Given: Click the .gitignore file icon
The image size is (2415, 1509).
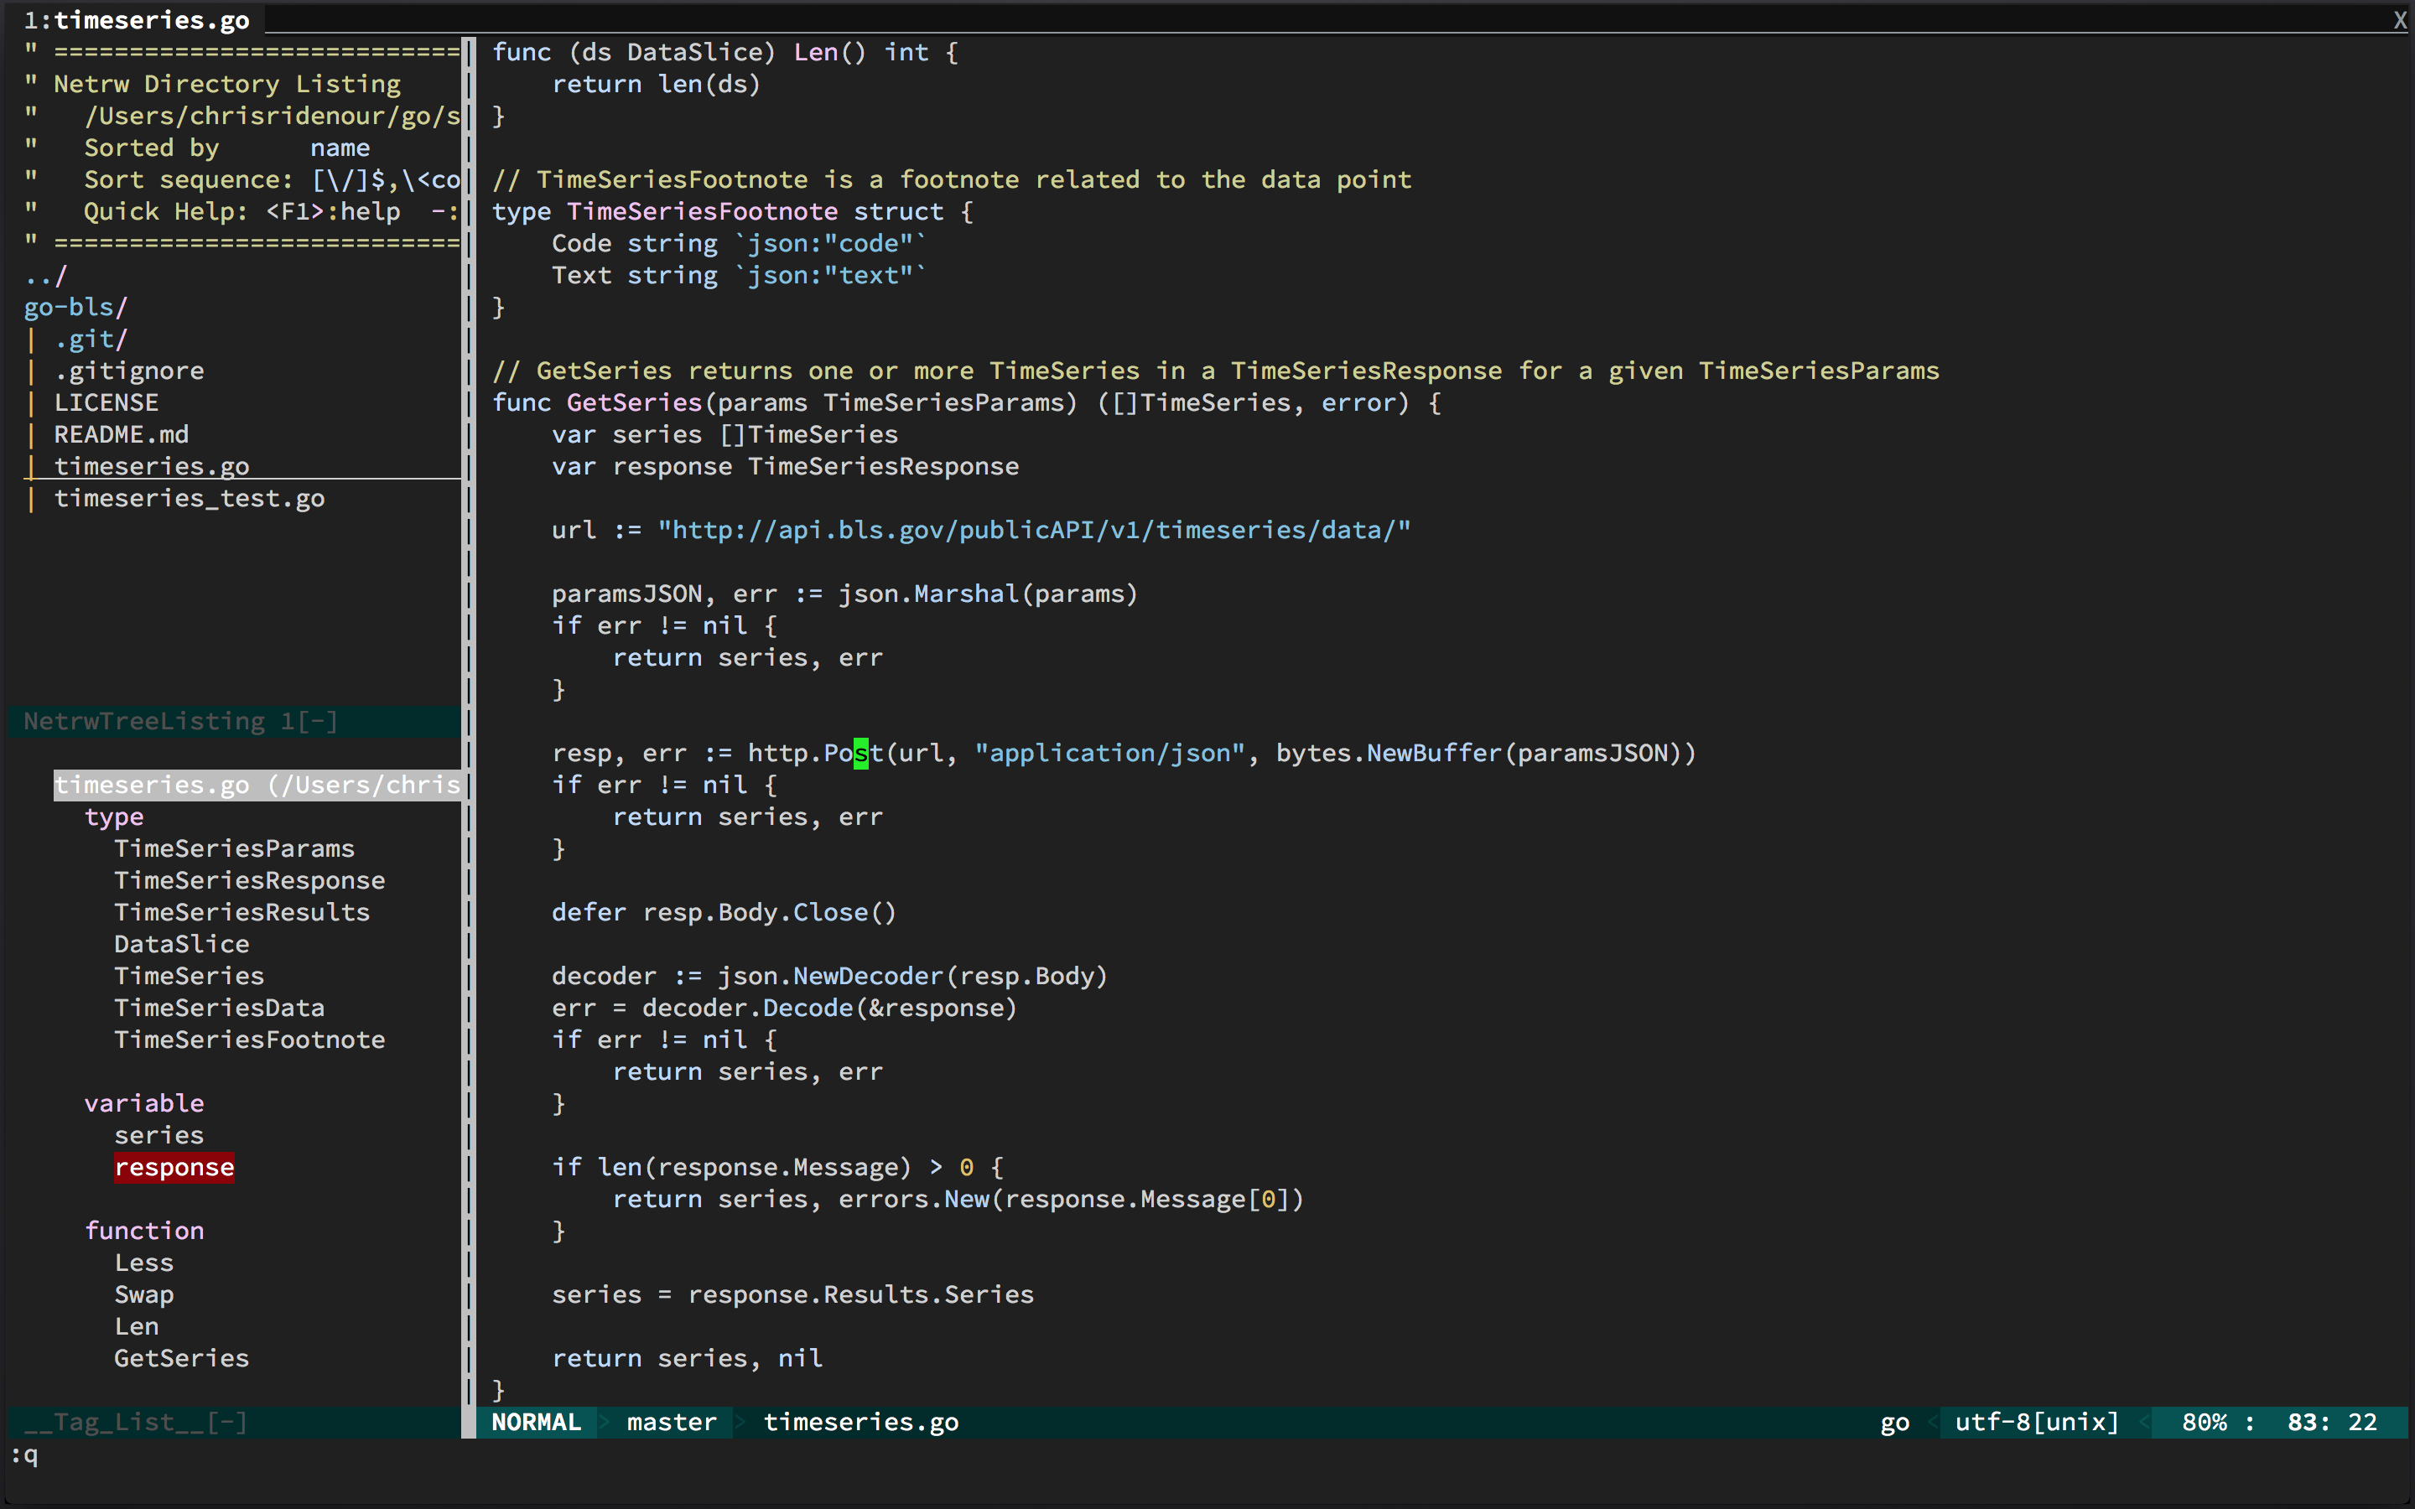Looking at the screenshot, I should [131, 371].
